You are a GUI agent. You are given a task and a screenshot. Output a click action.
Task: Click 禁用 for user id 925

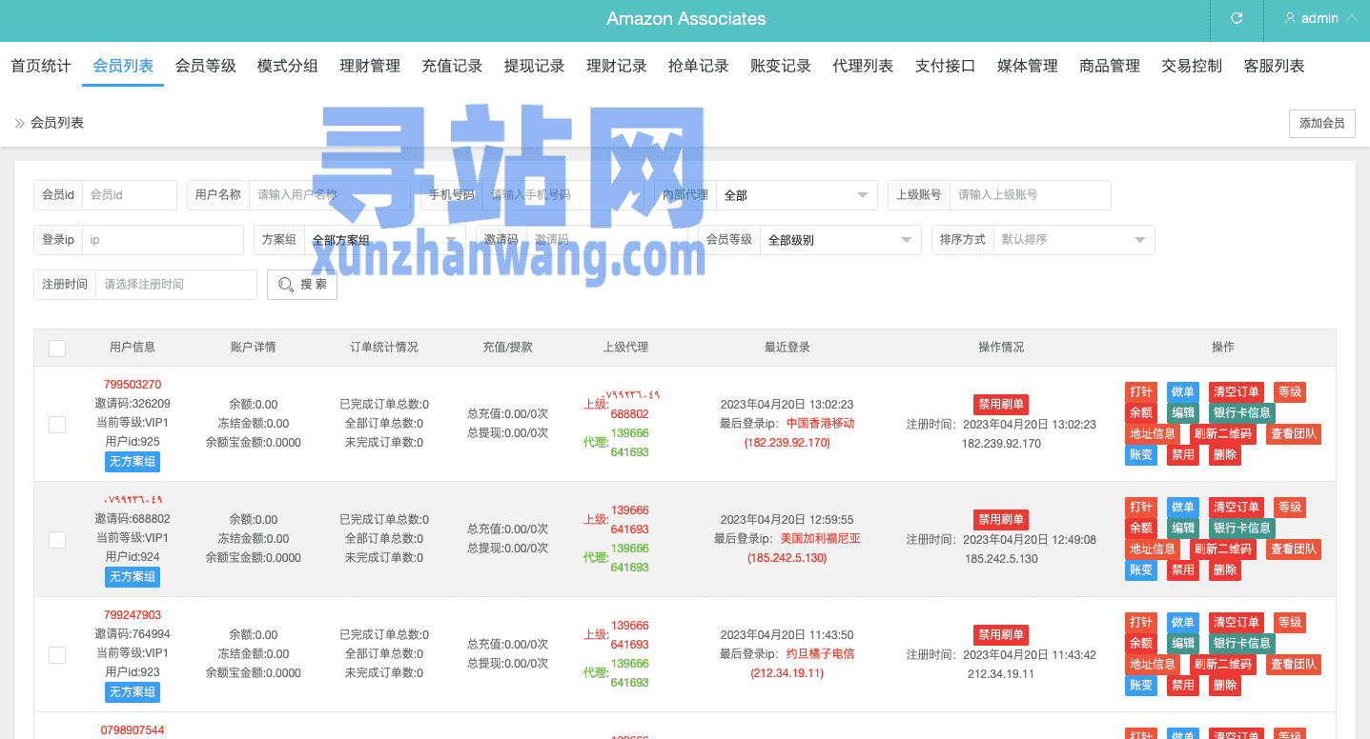click(1183, 455)
